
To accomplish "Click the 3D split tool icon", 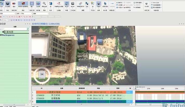I will coord(147,4).
